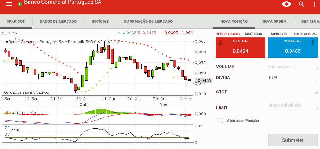Click the 9:17:28 time display
Viewport: 320px width, 149px height.
pos(9,33)
